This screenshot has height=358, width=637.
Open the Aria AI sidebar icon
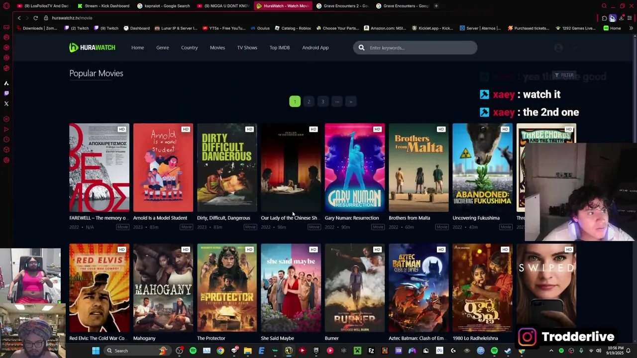coord(6,83)
